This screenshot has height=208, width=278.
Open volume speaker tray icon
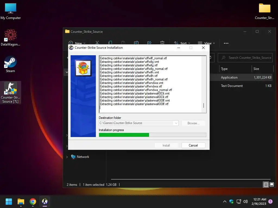245,201
